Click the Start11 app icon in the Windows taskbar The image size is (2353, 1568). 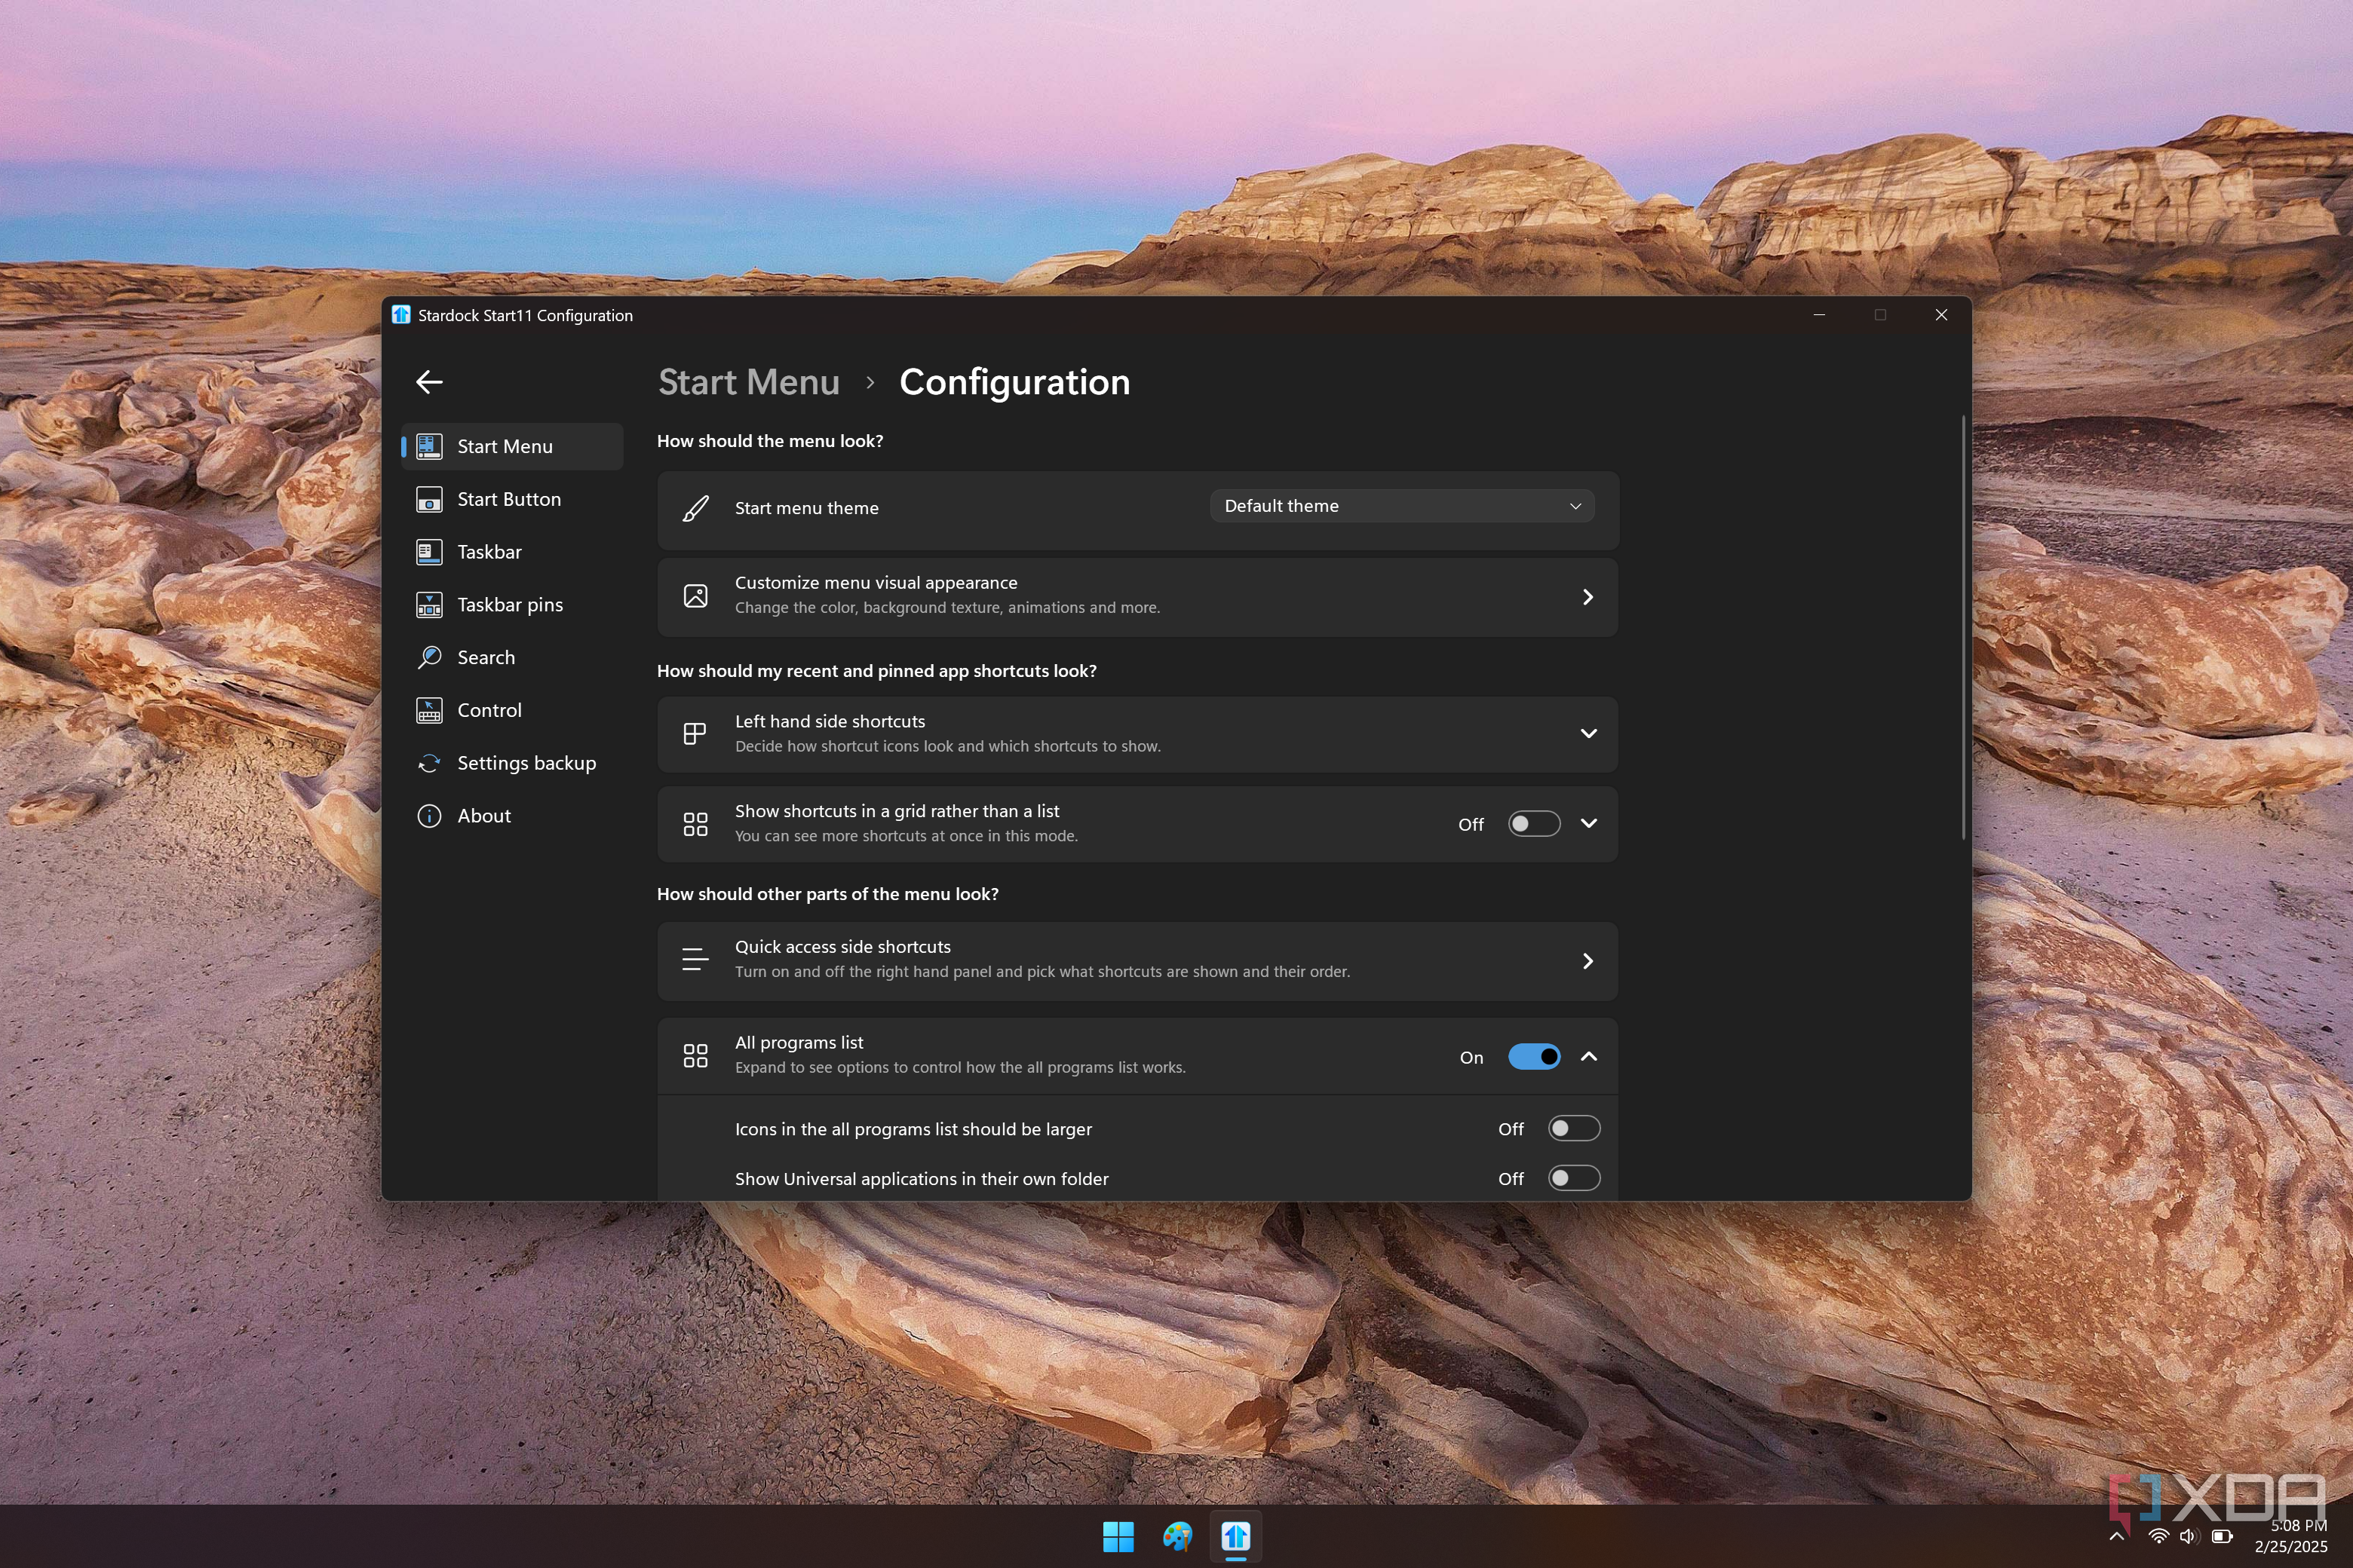tap(1235, 1536)
